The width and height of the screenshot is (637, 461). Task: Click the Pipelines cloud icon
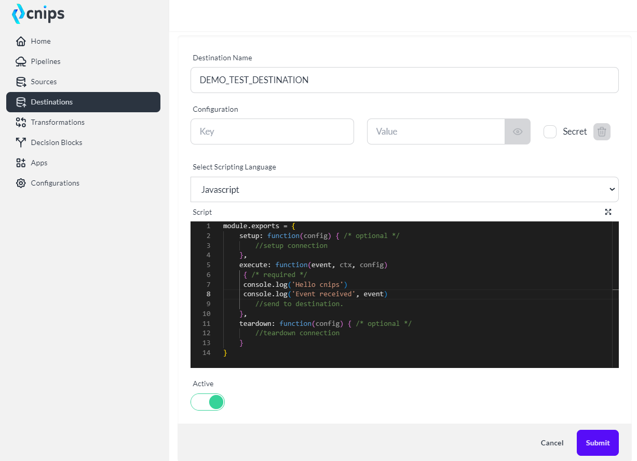point(21,61)
